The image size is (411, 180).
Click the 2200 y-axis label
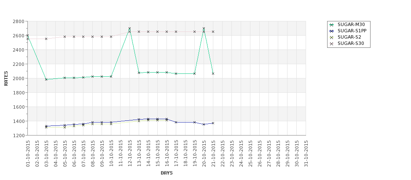[x=19, y=64]
